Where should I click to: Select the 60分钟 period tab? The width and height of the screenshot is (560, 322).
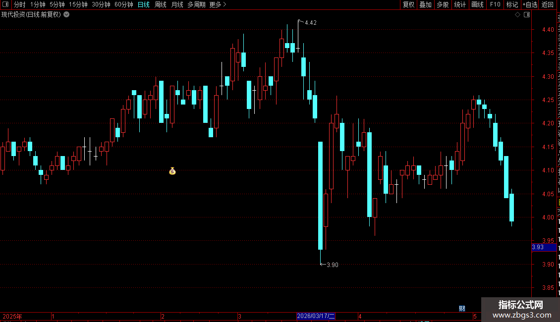(x=123, y=4)
